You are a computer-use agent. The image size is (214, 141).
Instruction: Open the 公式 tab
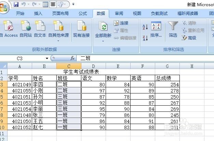[x=83, y=14]
